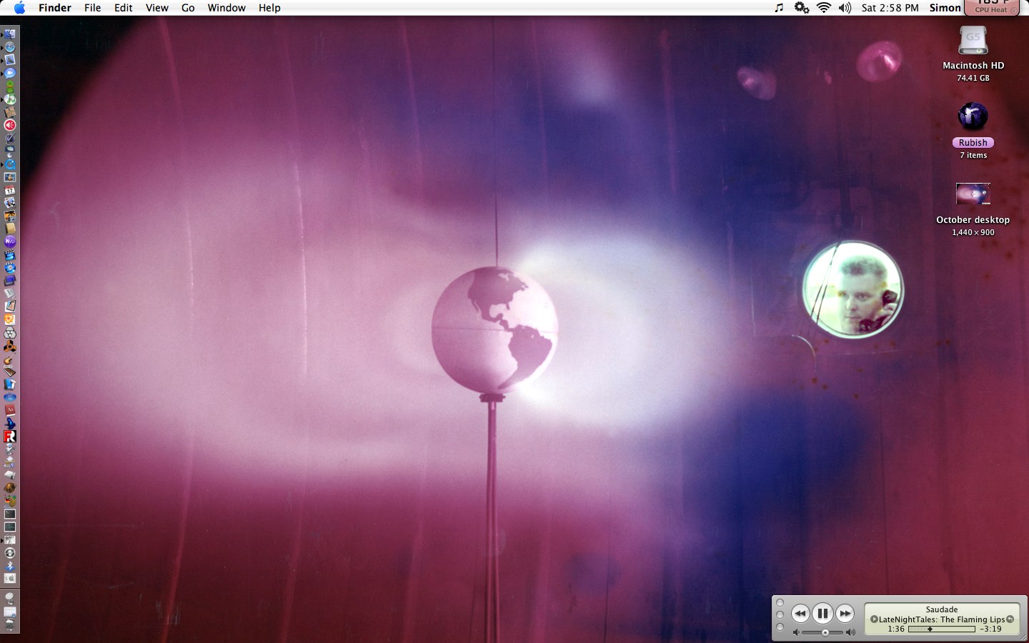
Task: Select the October desktop file on the desktop
Action: (x=973, y=194)
